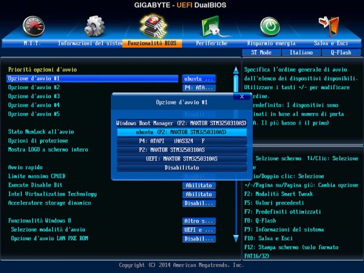Click Intel Virtualization Technology label
Viewport: 364px width, 273px height.
(52, 194)
